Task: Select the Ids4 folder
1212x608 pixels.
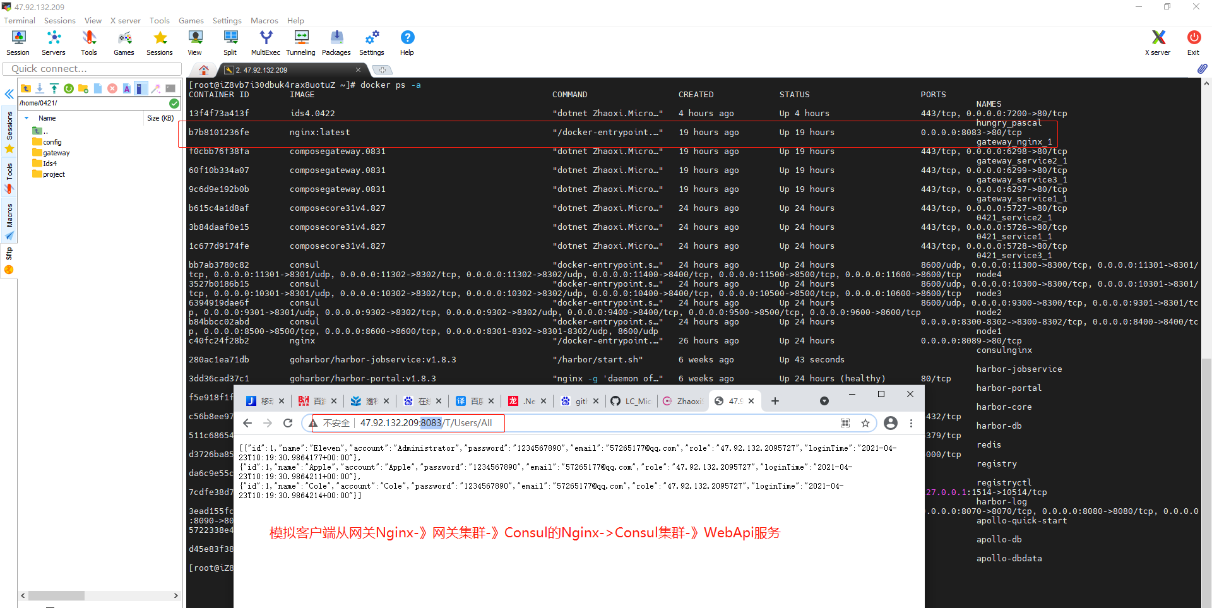Action: [x=45, y=164]
